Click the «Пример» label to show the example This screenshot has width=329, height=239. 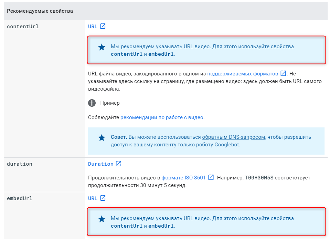coord(110,103)
